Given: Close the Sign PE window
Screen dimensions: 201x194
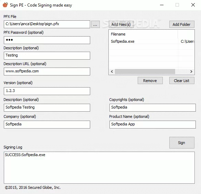Looking at the screenshot, I should pyautogui.click(x=193, y=5).
